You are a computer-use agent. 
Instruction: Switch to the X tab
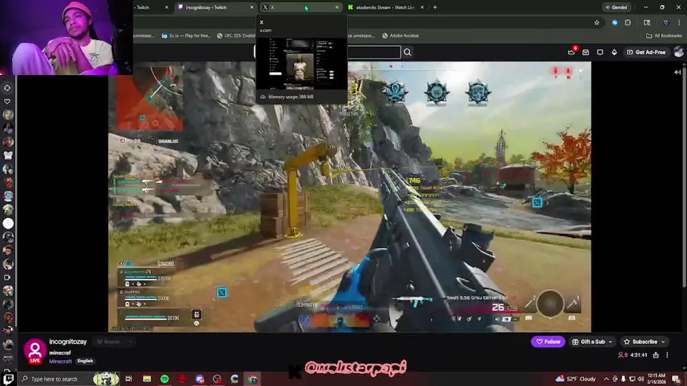pos(301,8)
